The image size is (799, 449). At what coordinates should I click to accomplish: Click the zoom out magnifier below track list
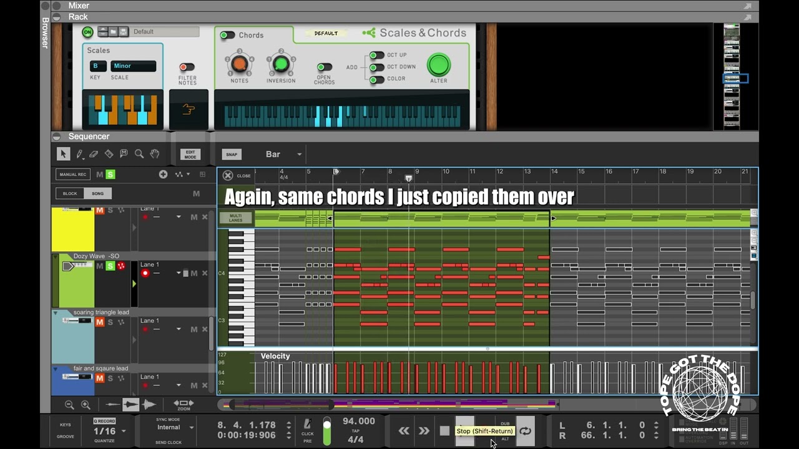click(x=69, y=405)
